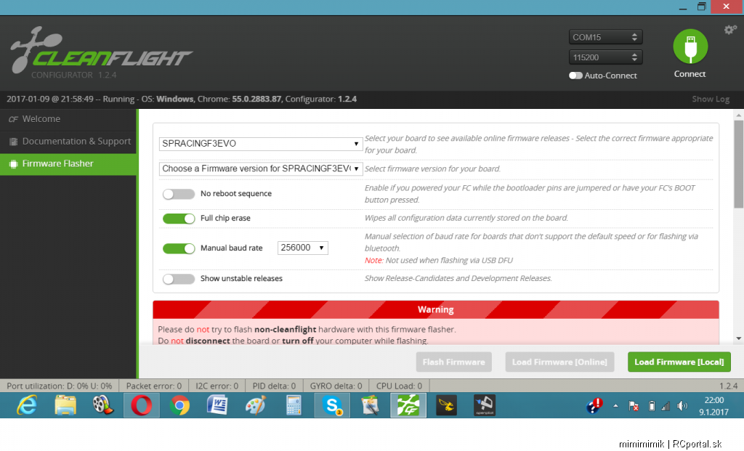The image size is (744, 451).
Task: Show hidden system tray icons
Action: click(615, 406)
